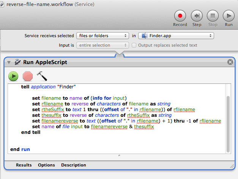This screenshot has width=238, height=179.
Task: Toggle 'Output replaces selected text' checkbox
Action: 134,45
